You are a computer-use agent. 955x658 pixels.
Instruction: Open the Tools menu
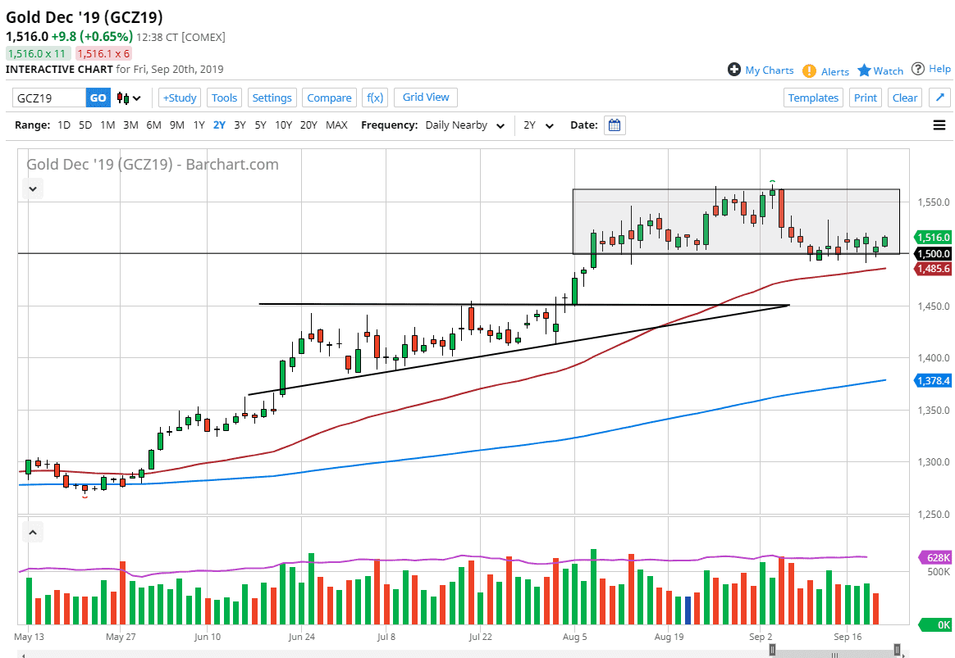tap(224, 98)
